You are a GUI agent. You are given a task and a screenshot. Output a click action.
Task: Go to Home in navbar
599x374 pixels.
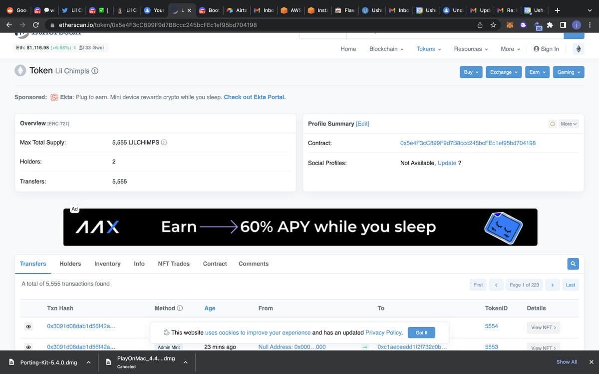(x=348, y=49)
